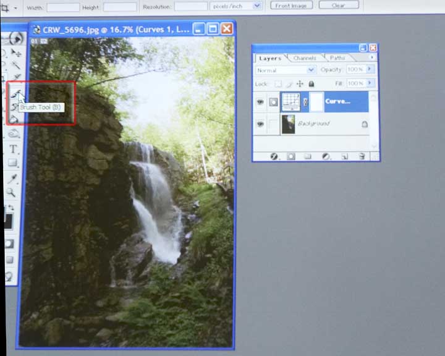
Task: Click mask indicator box on Curves layer
Action: (273, 102)
